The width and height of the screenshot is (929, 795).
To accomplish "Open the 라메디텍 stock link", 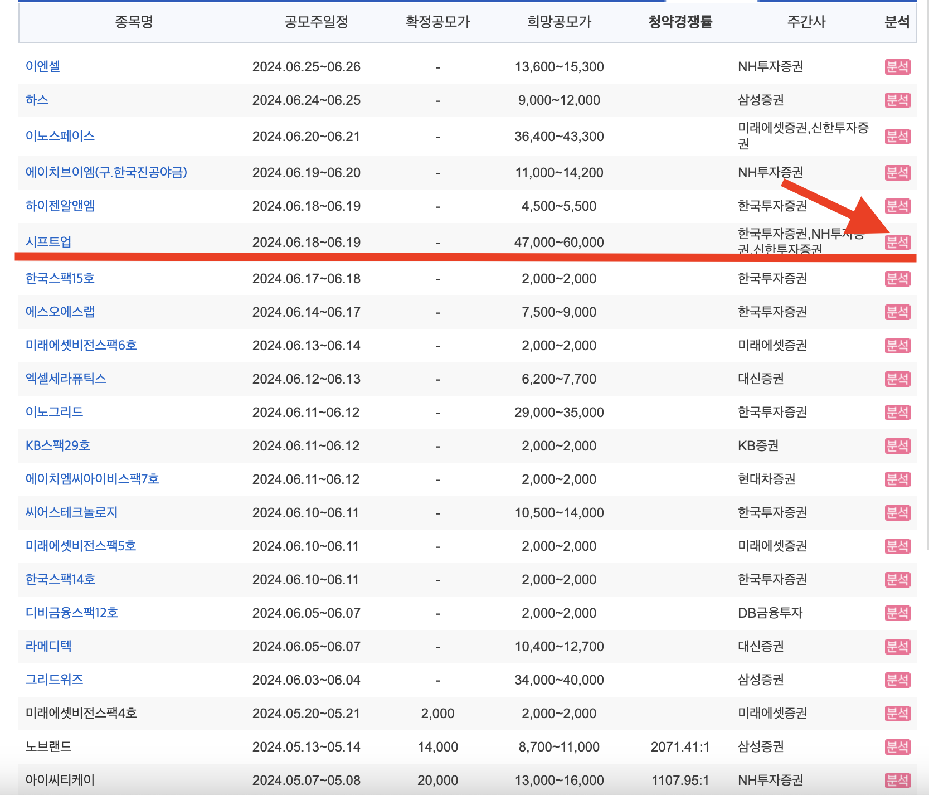I will click(x=48, y=646).
